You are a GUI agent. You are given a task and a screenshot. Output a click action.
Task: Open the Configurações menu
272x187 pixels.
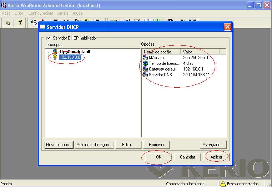(41, 13)
